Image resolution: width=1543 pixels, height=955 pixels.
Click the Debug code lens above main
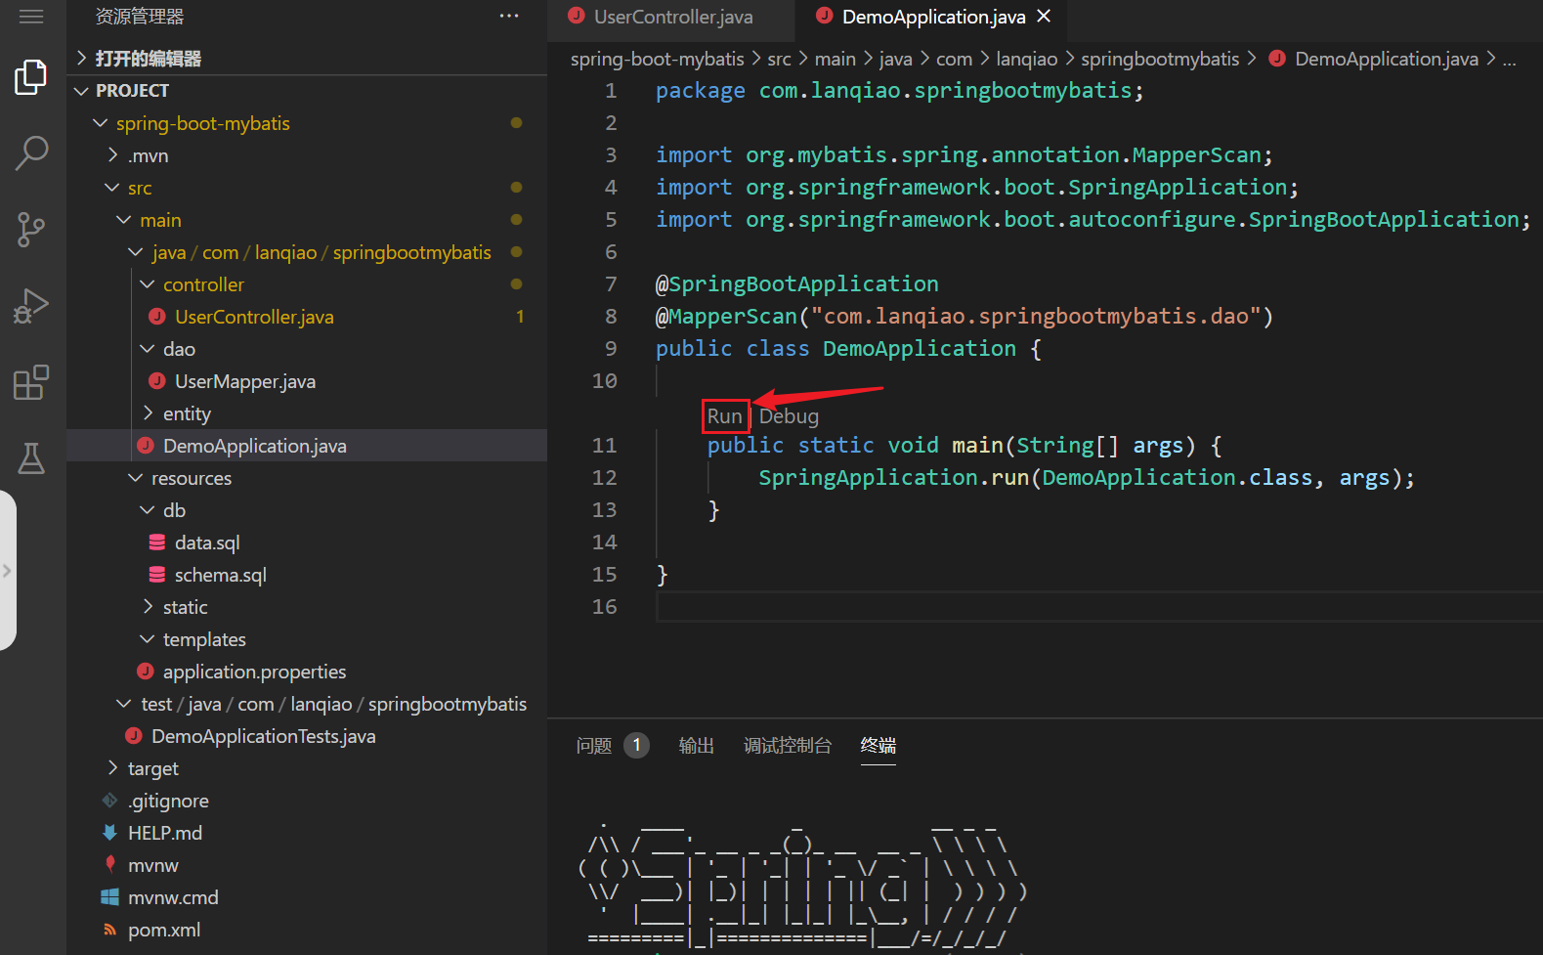[789, 416]
